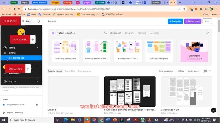Click the search icon in FigJam templates
220x123 pixels.
tap(106, 33)
